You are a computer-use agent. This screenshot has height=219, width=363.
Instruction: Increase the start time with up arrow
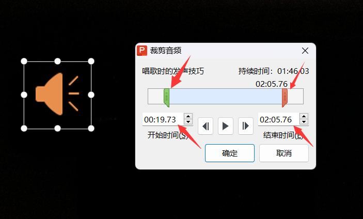click(x=188, y=116)
